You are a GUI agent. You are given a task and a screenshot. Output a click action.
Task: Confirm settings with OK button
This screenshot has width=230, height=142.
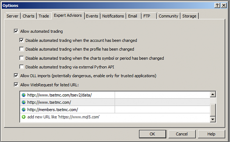pos(153,134)
